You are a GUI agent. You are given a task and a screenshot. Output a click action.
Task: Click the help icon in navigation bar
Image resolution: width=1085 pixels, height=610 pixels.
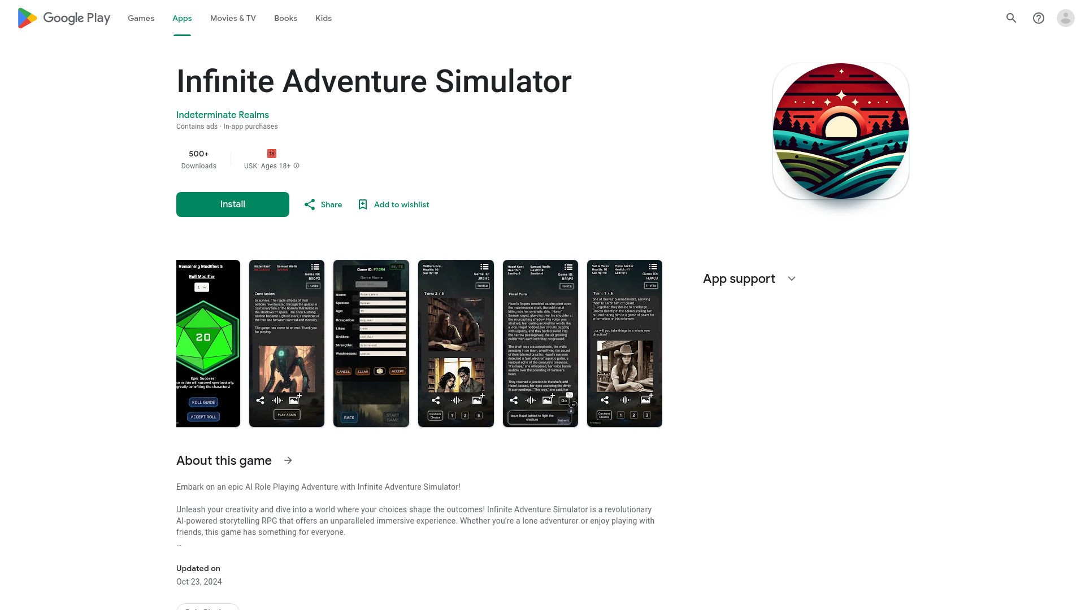(1038, 18)
